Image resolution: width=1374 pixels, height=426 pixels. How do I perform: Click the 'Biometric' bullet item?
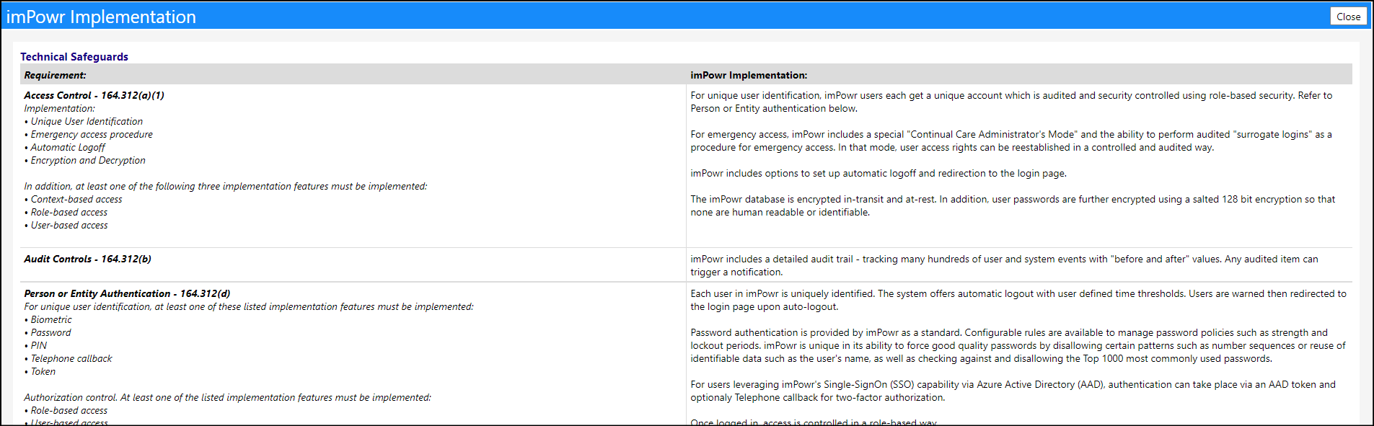coord(51,319)
